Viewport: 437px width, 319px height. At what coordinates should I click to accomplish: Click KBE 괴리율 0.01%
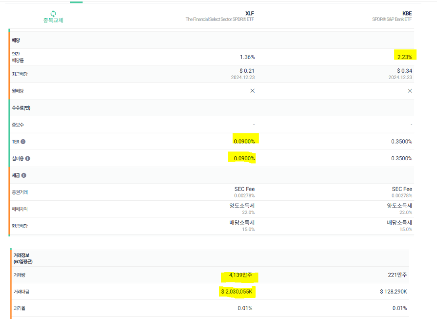click(x=399, y=308)
